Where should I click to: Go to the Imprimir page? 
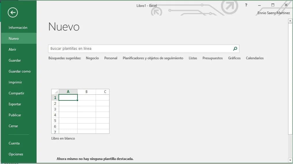click(19, 82)
